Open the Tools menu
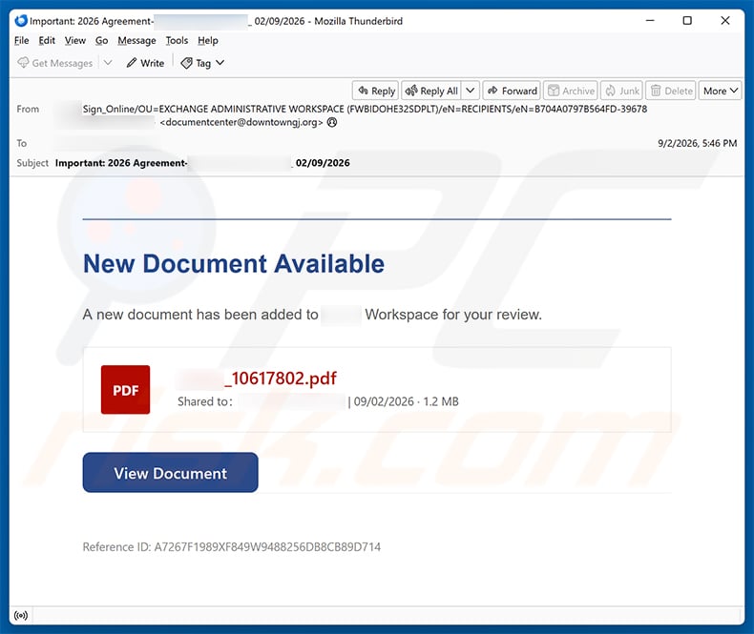 point(177,41)
